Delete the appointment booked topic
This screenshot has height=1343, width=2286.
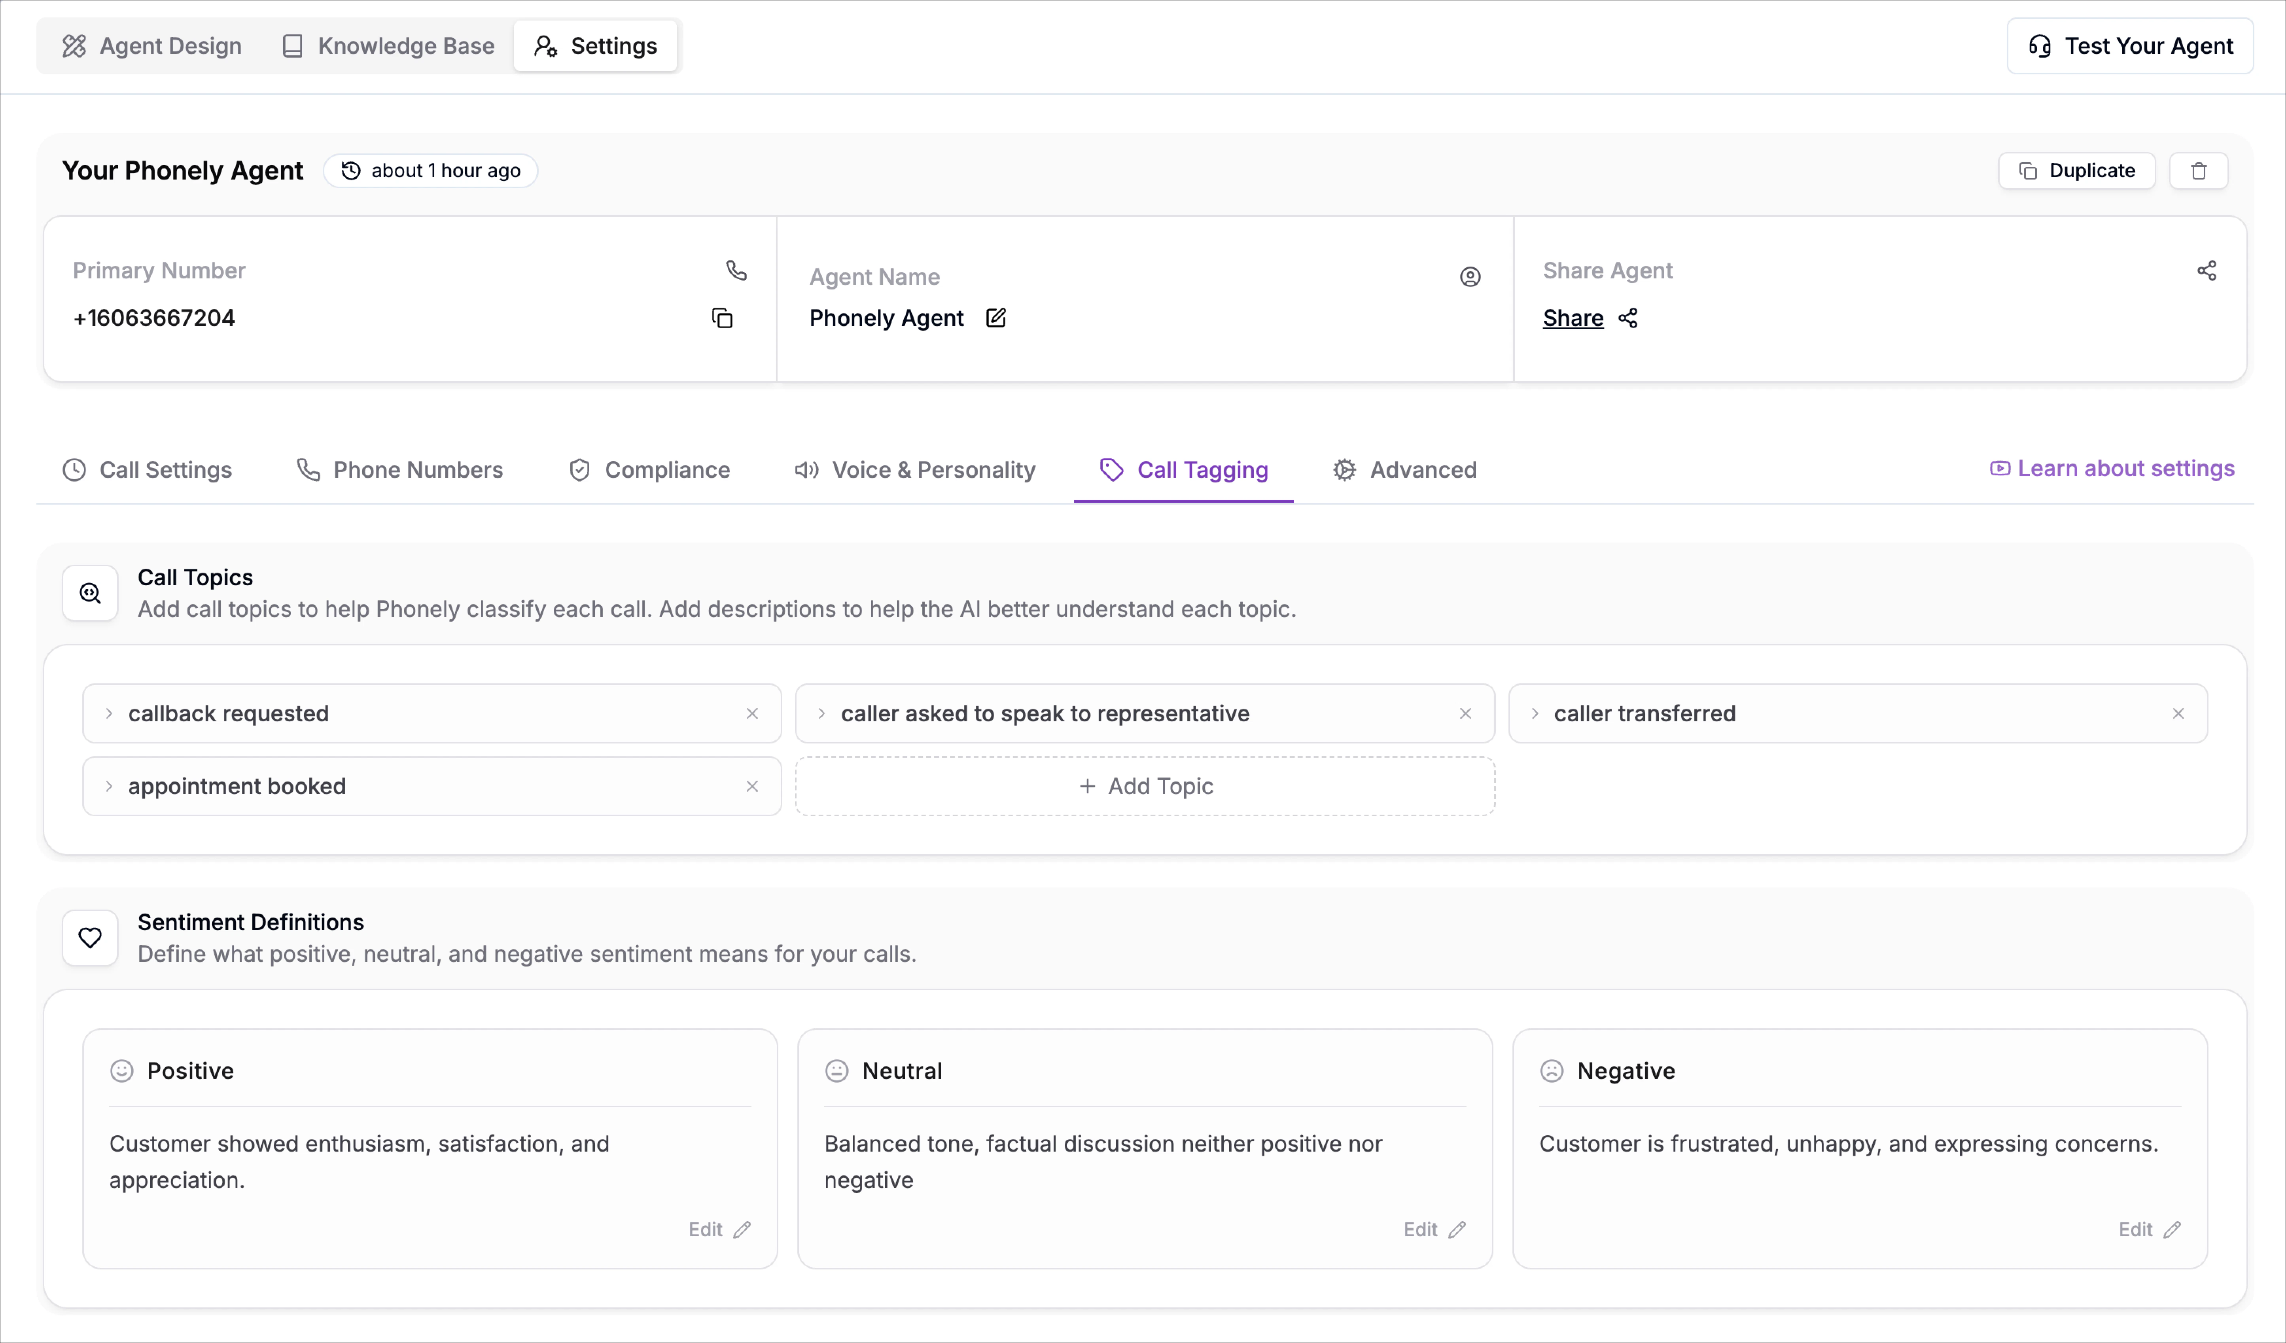[x=752, y=786]
